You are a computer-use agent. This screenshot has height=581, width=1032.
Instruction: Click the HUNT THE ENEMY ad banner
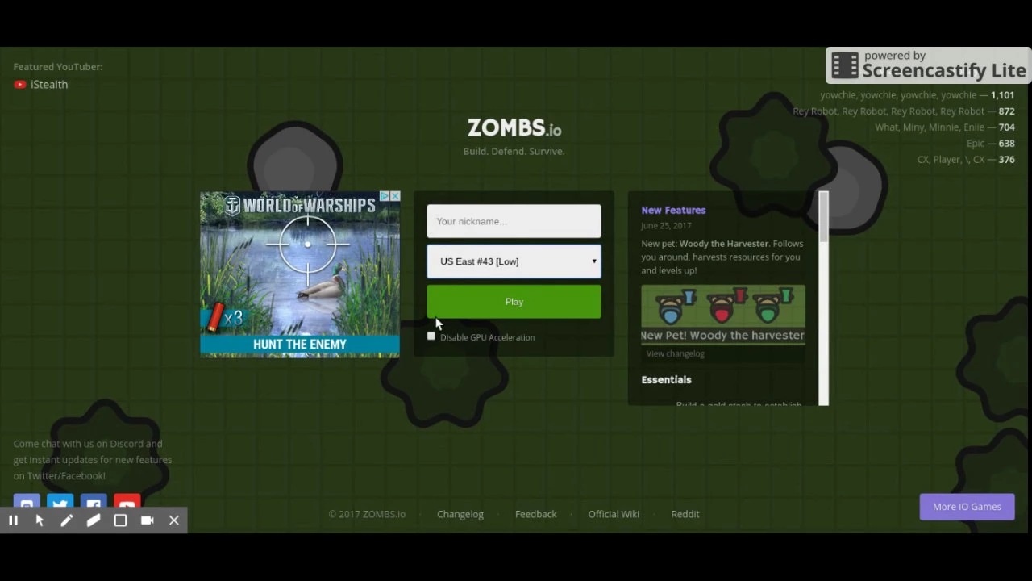point(300,345)
